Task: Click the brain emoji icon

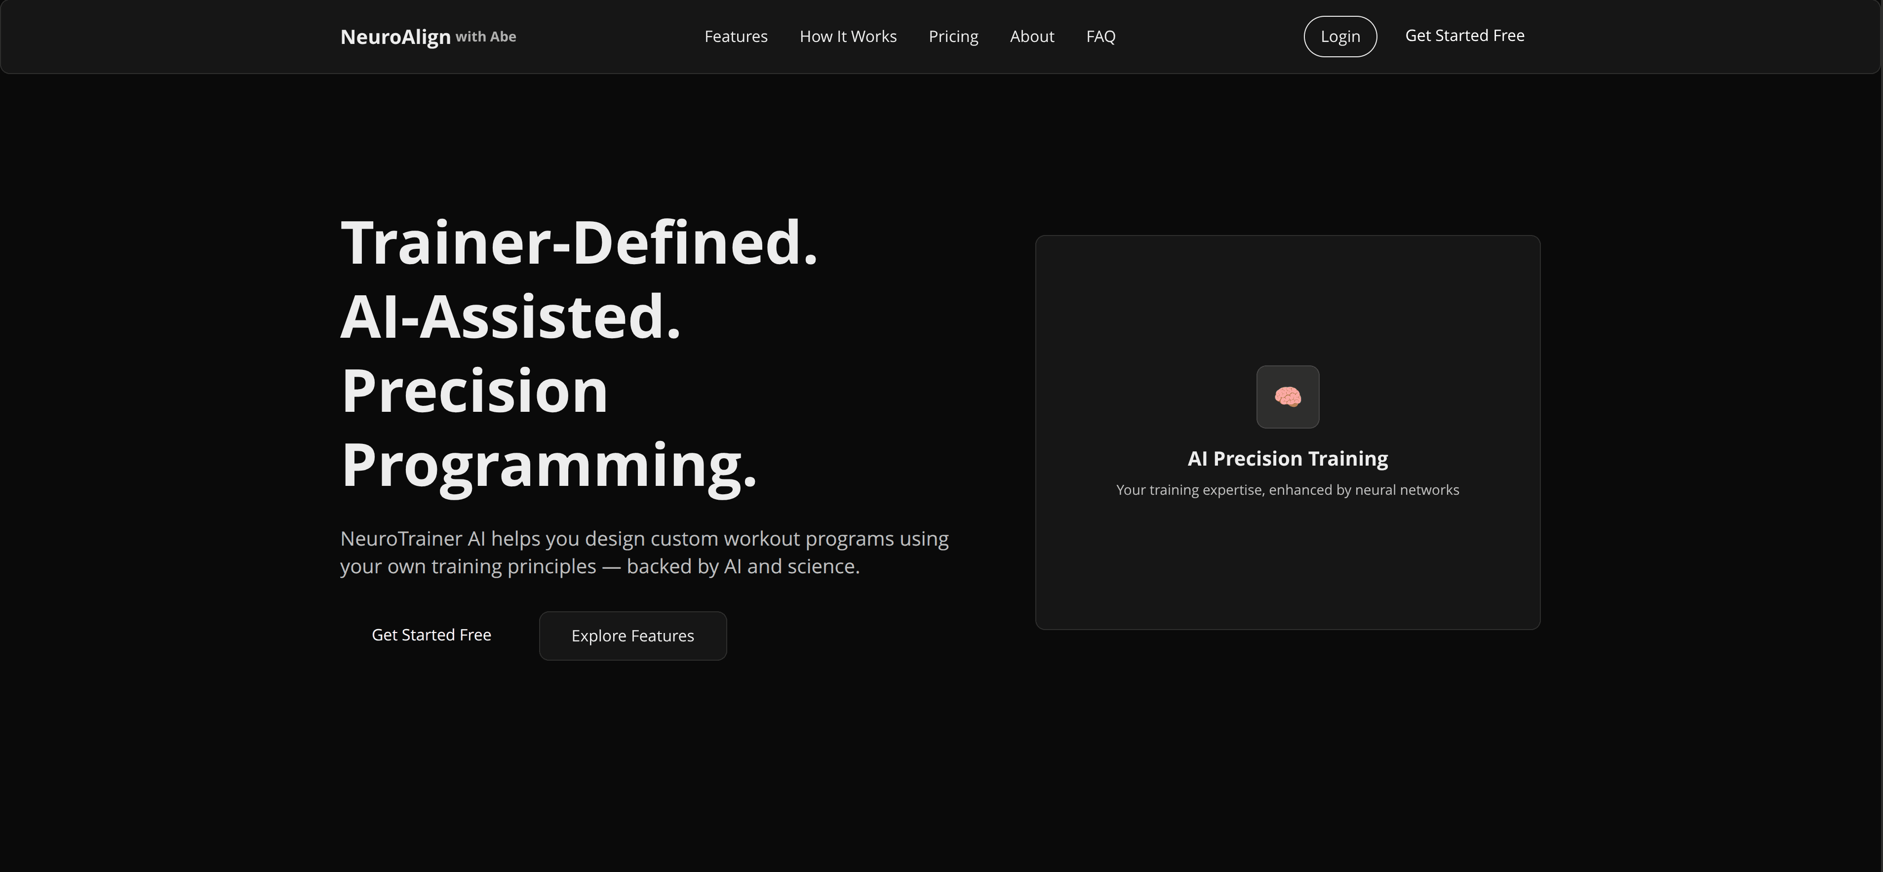Action: click(x=1287, y=397)
